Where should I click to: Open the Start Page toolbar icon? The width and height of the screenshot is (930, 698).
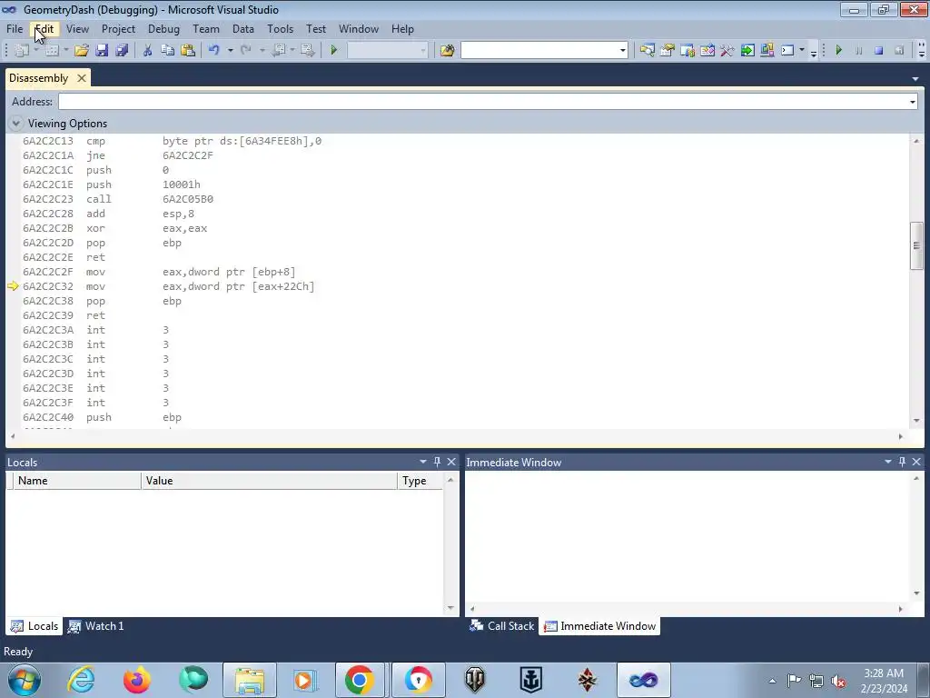point(707,51)
